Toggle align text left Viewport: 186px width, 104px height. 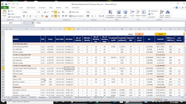click(x=52, y=16)
